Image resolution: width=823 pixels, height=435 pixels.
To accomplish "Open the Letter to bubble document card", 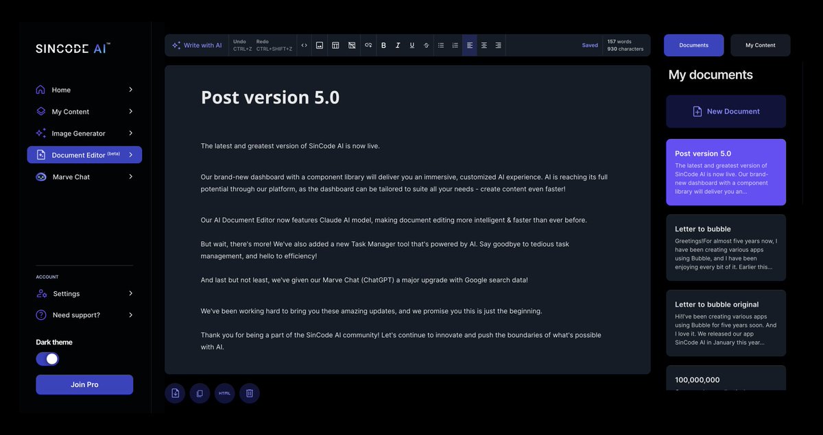I will tap(726, 247).
